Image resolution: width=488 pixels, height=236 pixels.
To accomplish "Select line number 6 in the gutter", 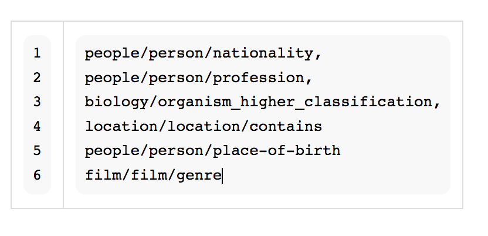I will point(37,175).
